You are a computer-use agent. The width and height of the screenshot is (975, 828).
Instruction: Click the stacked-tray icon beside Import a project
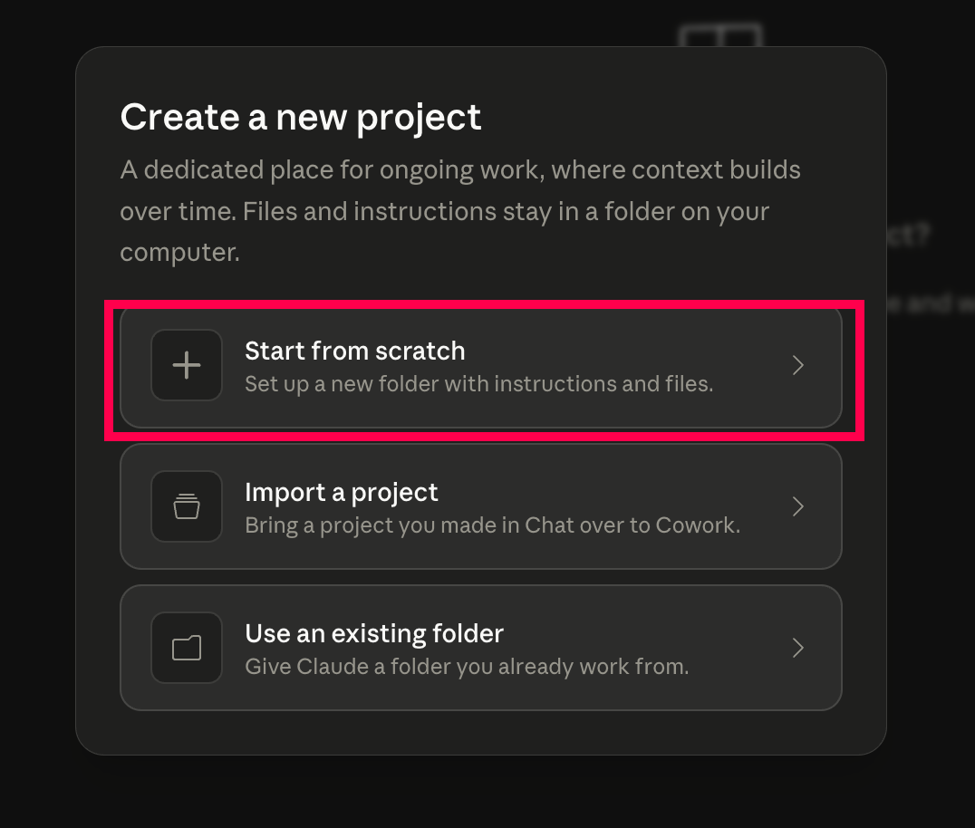point(187,506)
